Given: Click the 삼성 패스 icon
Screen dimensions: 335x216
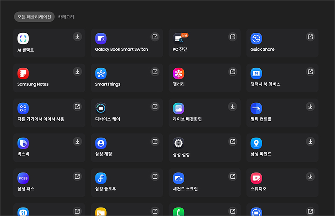Looking at the screenshot, I should [23, 178].
